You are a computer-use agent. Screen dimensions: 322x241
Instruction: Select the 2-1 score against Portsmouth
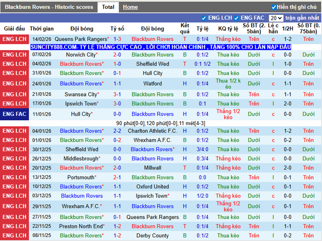117,178
